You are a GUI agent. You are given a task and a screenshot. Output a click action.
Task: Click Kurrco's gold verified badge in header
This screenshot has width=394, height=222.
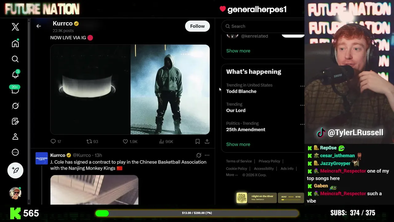coord(76,23)
